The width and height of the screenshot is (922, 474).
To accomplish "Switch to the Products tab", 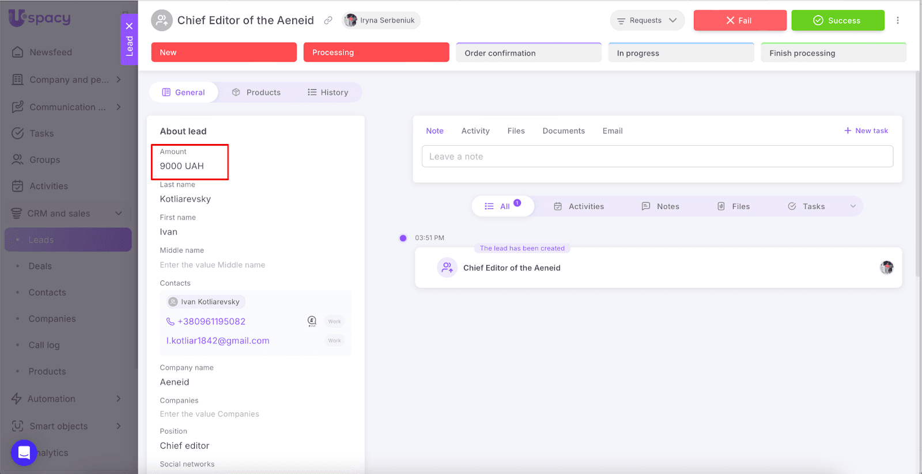I will tap(256, 92).
